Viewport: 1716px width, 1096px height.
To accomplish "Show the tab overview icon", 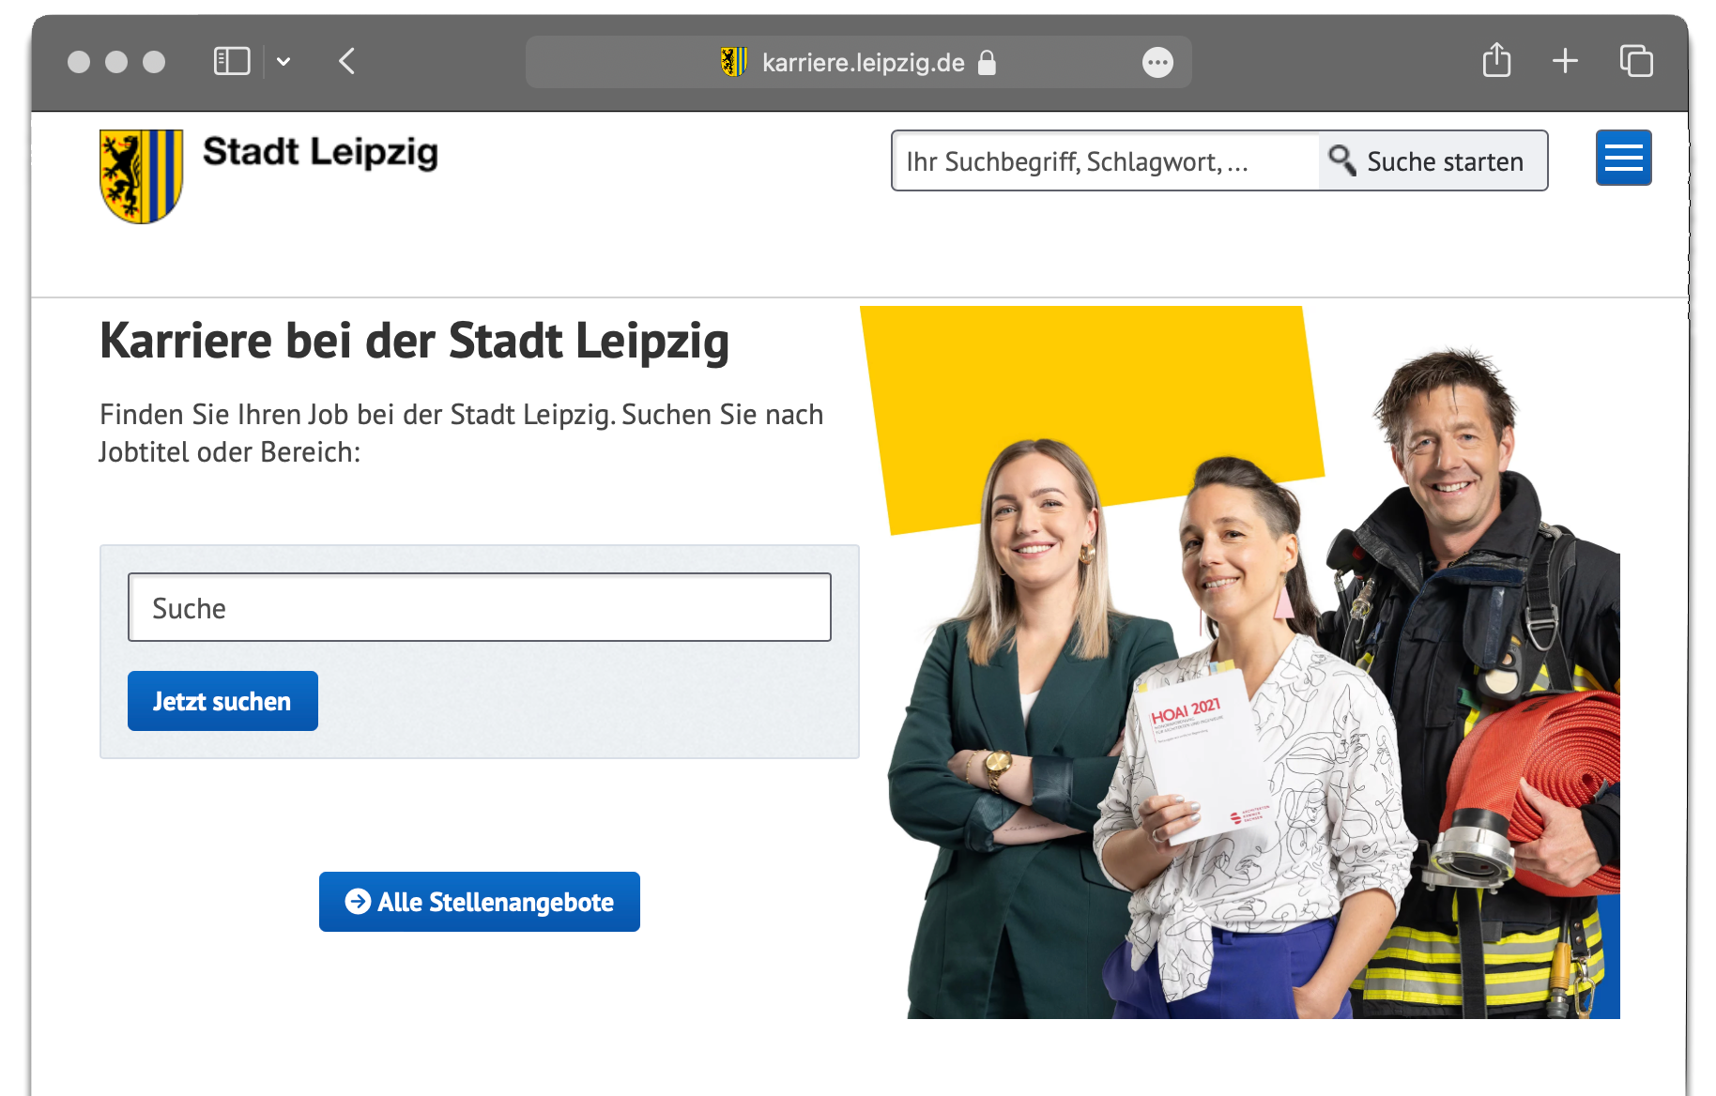I will [1636, 61].
